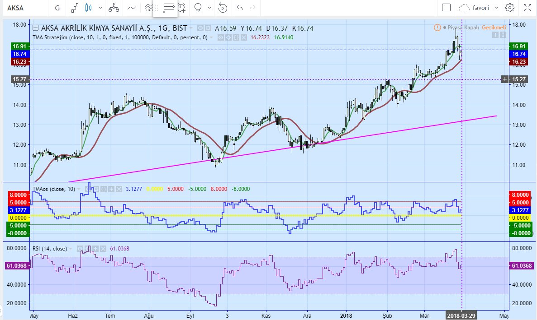Open the G interval selector

pos(57,8)
